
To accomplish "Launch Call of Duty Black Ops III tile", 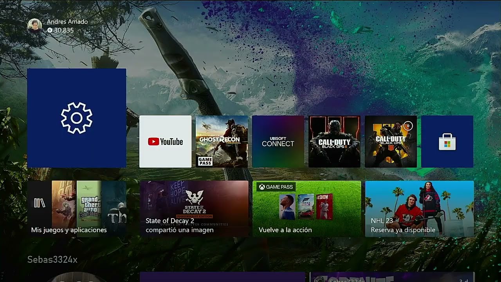I will 334,141.
